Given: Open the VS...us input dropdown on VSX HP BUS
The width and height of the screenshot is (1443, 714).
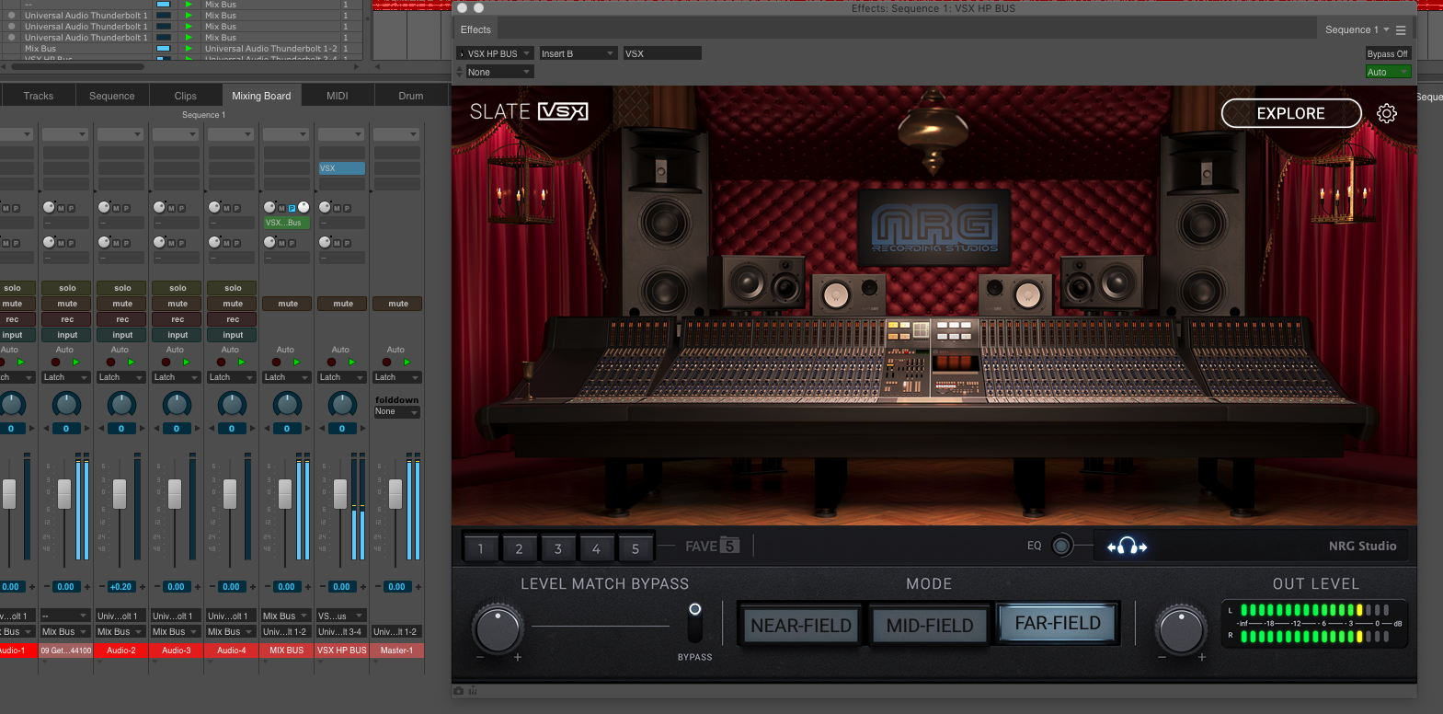Looking at the screenshot, I should click(342, 616).
